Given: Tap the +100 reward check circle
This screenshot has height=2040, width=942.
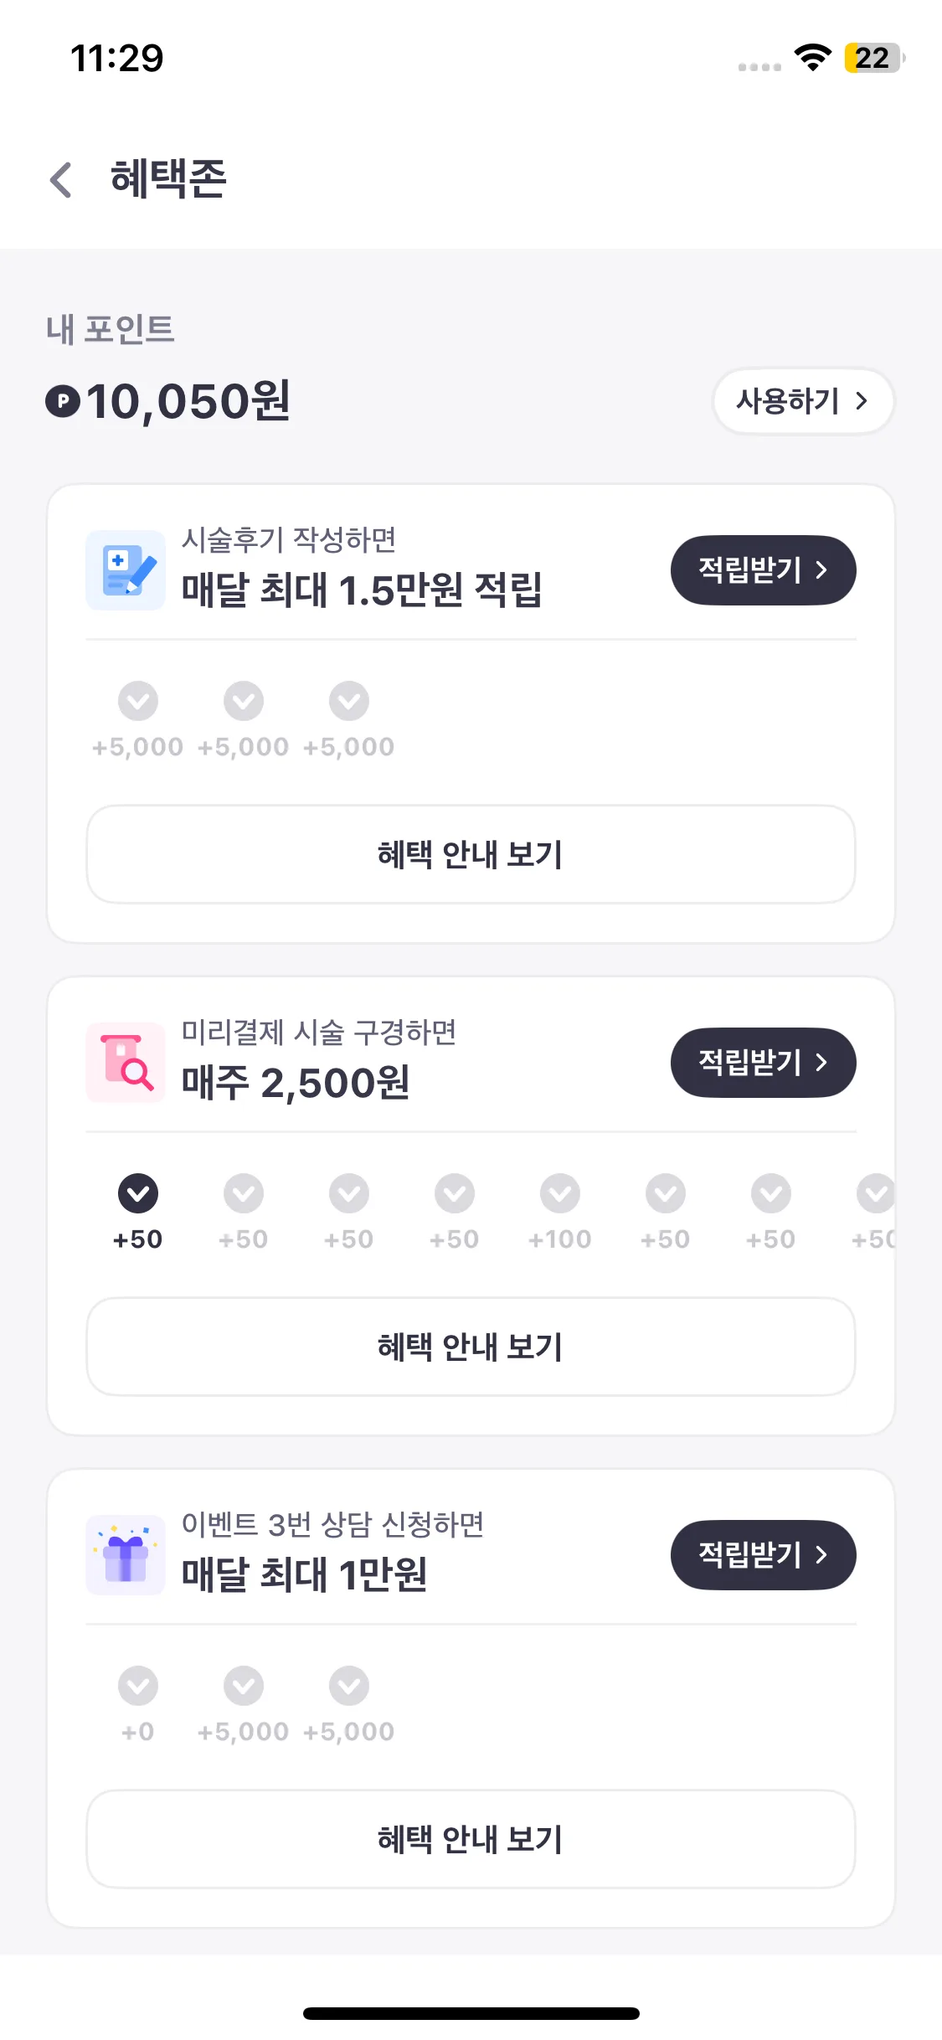Looking at the screenshot, I should tap(560, 1193).
